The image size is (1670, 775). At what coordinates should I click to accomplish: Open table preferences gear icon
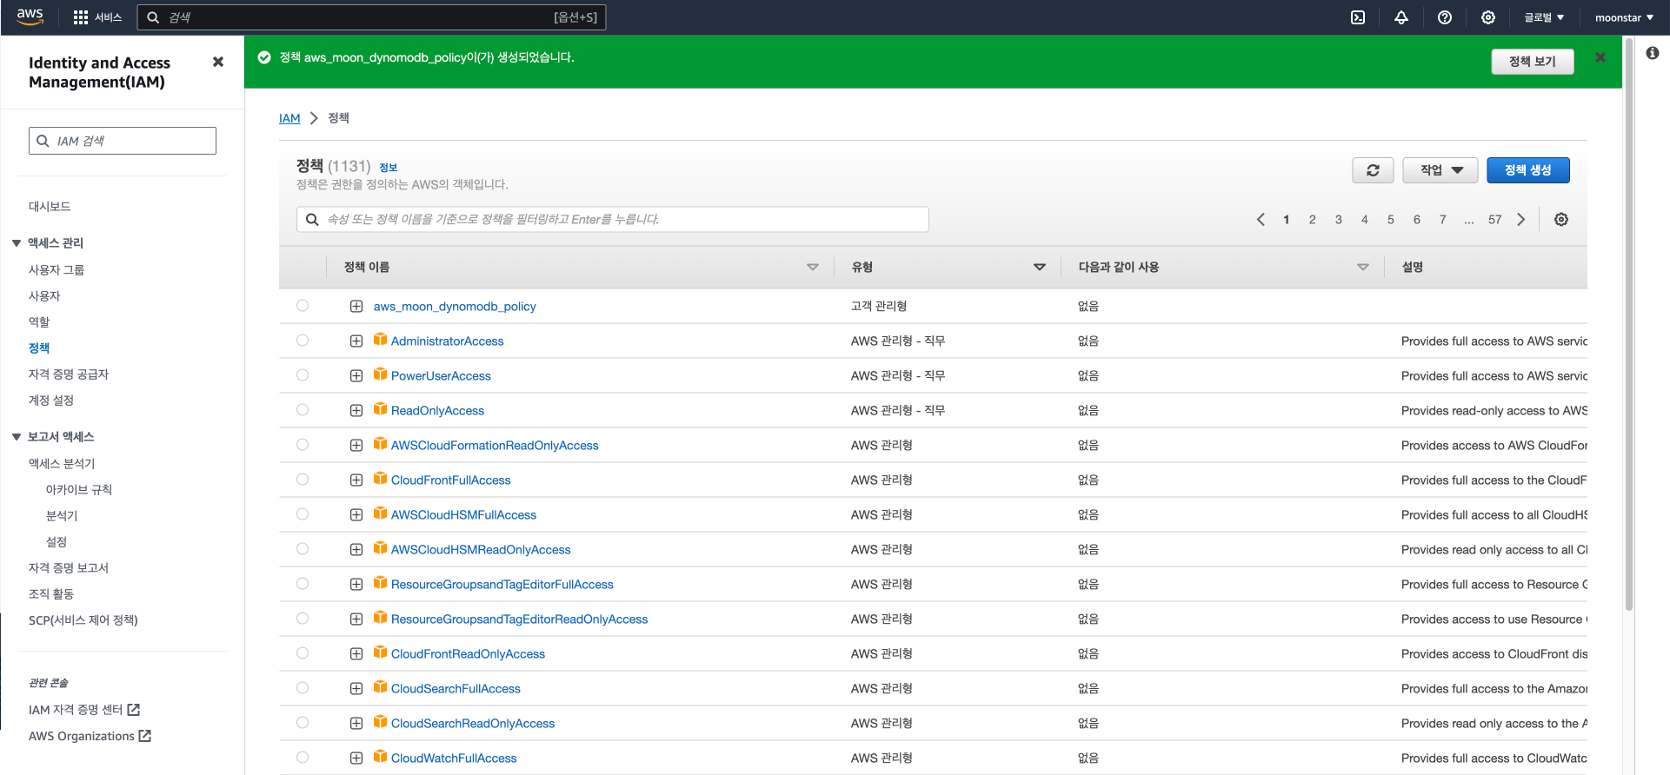(x=1561, y=220)
